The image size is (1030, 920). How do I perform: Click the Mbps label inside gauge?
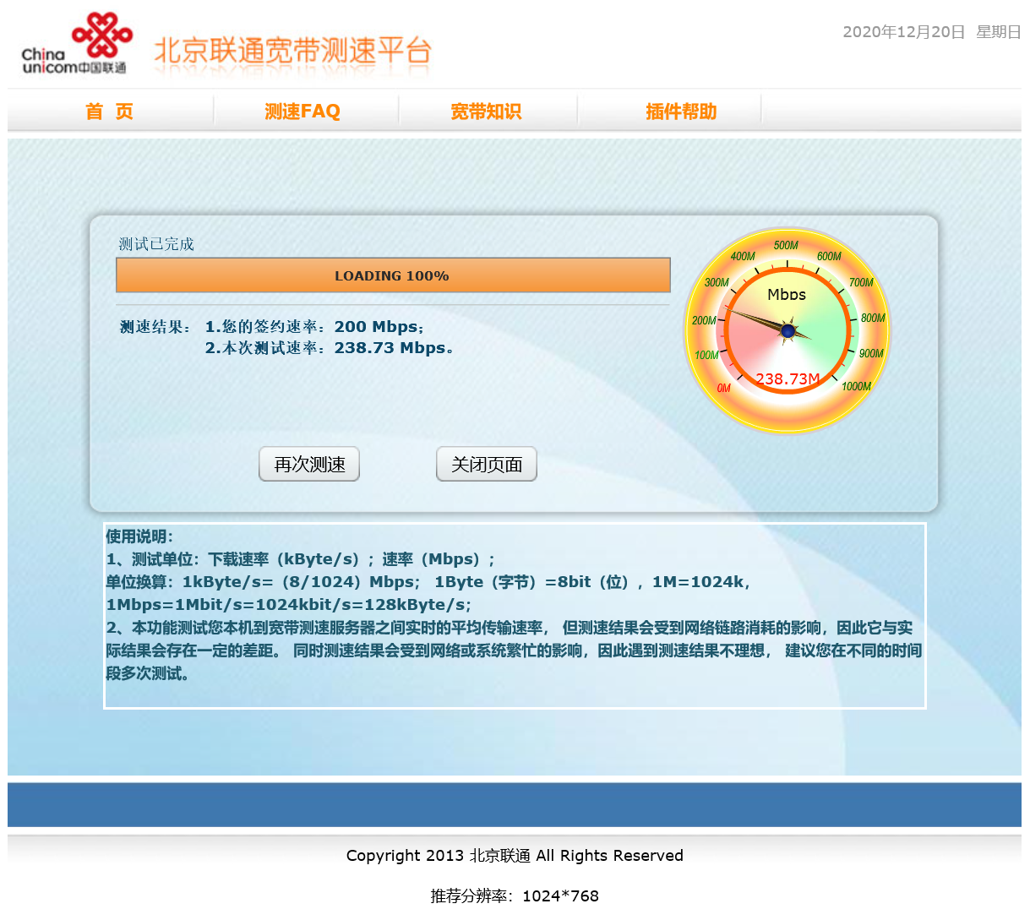(787, 295)
